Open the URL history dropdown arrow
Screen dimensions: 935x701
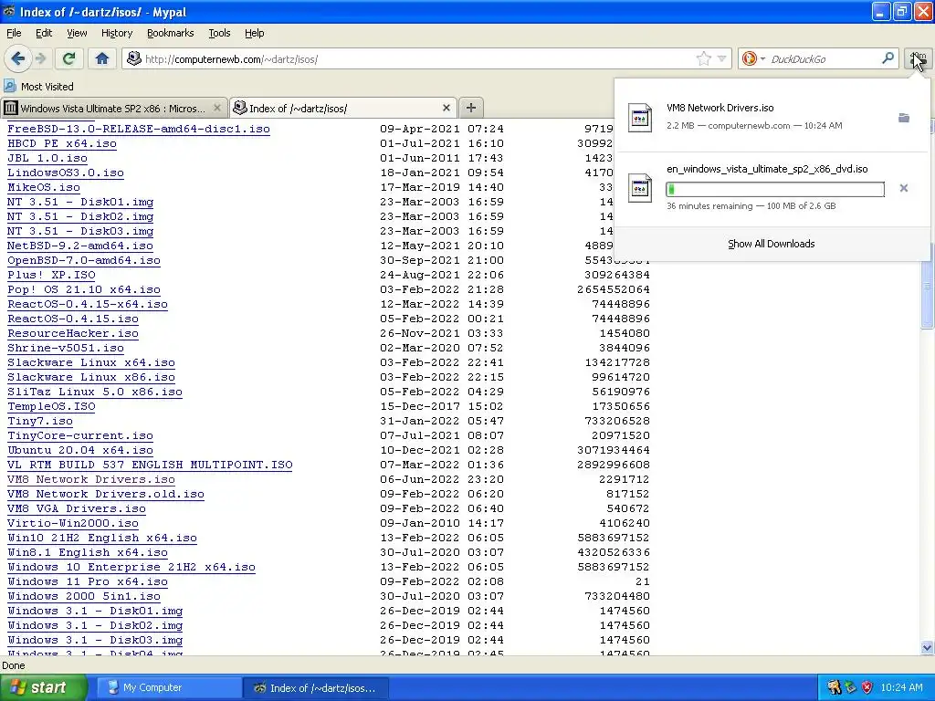point(721,58)
